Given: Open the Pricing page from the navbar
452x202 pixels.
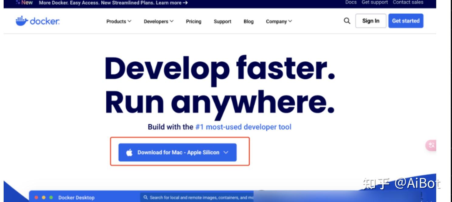Looking at the screenshot, I should (x=193, y=21).
